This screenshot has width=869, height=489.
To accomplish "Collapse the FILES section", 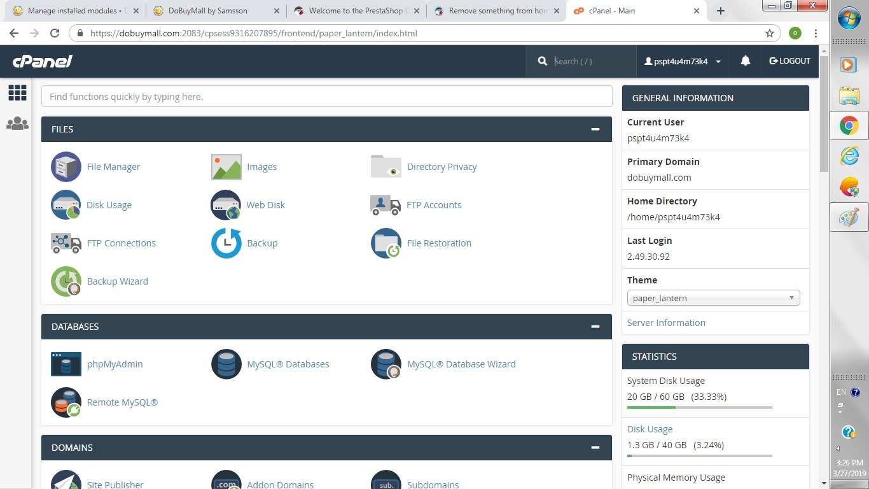I will pyautogui.click(x=595, y=129).
